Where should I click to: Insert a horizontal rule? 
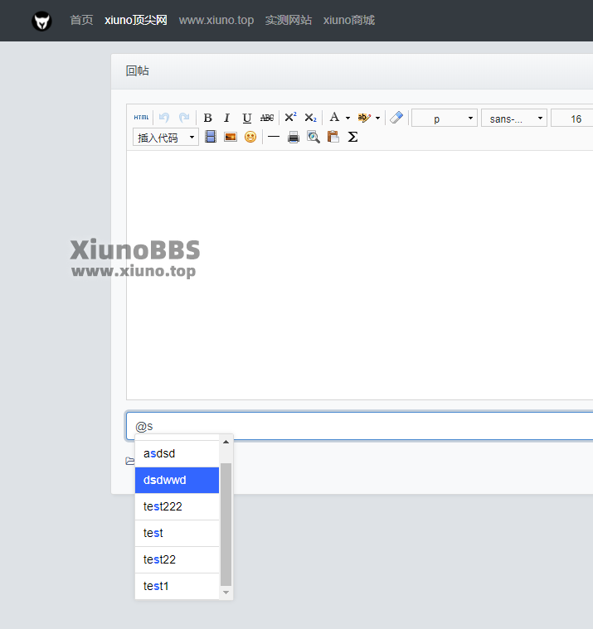point(274,138)
